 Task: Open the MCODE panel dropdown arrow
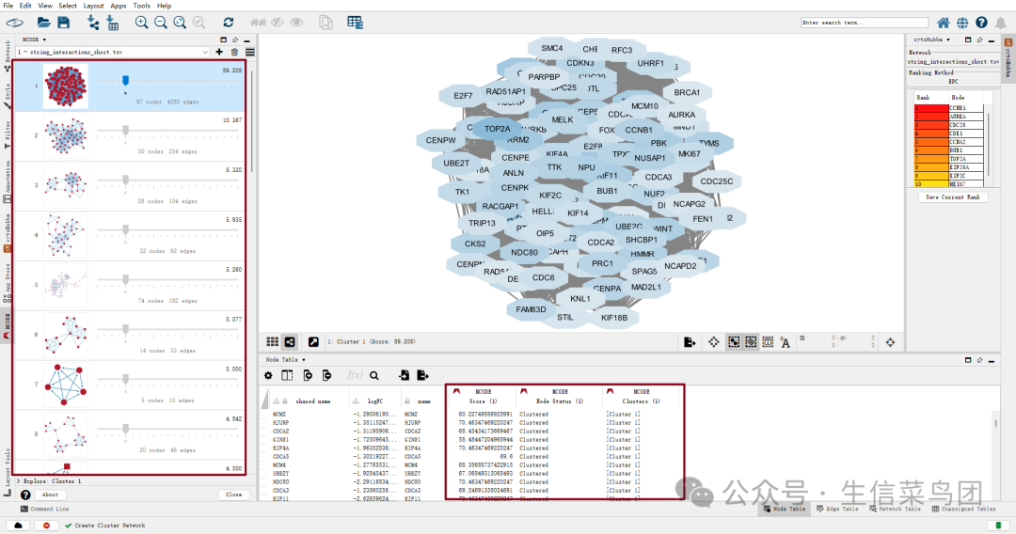pos(44,39)
